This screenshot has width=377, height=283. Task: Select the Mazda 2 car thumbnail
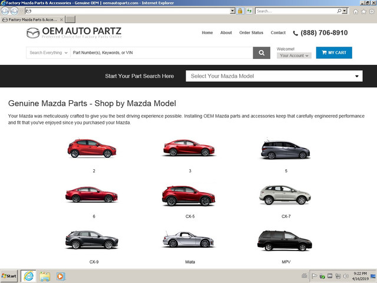click(x=92, y=148)
